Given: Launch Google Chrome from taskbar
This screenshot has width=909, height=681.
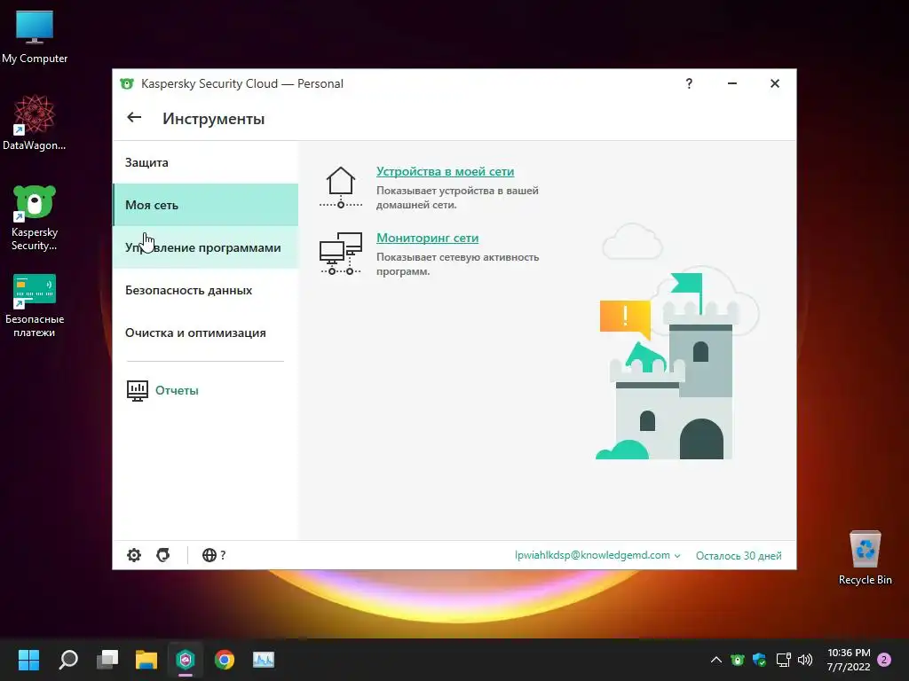Looking at the screenshot, I should (x=225, y=660).
